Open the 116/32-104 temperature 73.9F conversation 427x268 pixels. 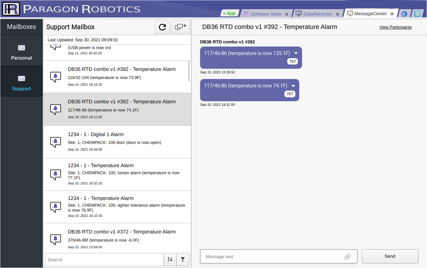[117, 77]
